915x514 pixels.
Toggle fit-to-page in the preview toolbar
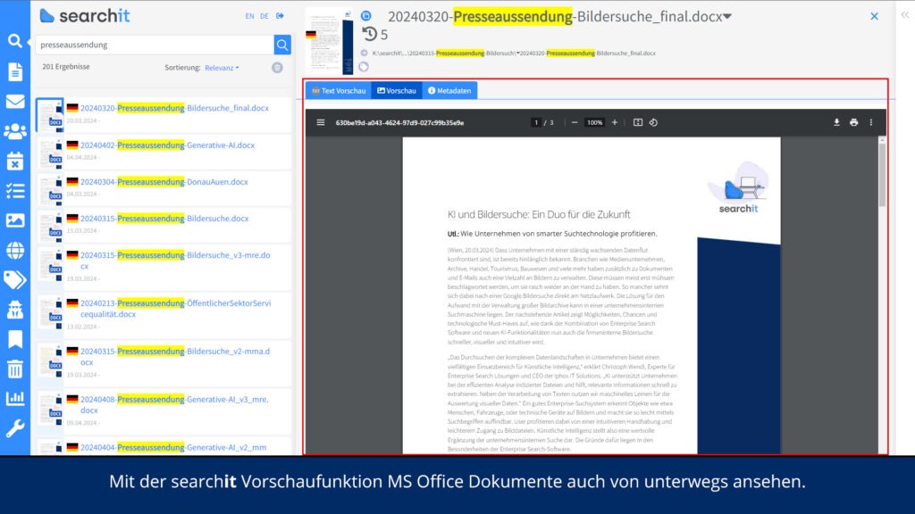pyautogui.click(x=638, y=122)
